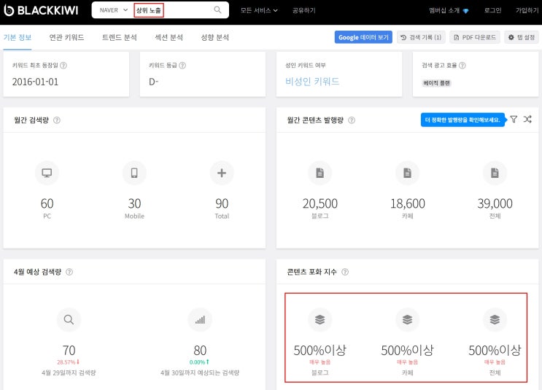Select the 60 PC search volume value
Viewport: 542px width, 390px height.
[x=47, y=203]
